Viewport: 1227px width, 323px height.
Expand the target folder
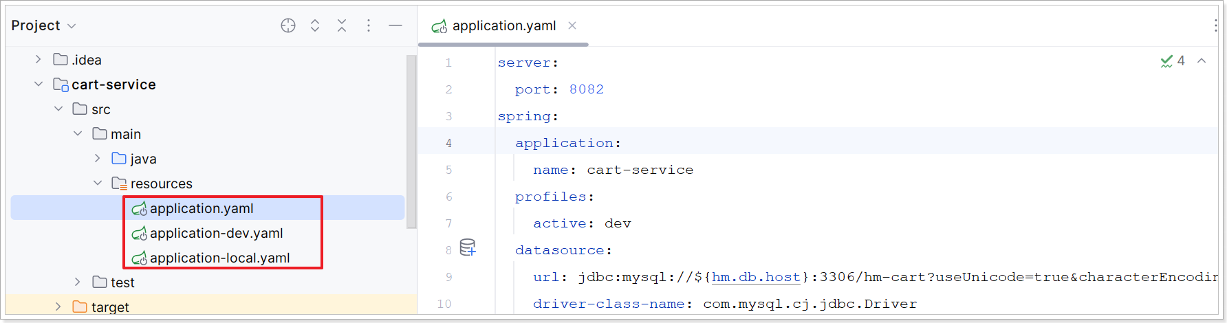click(58, 307)
